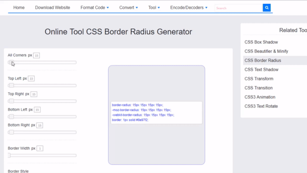Click the generated CSS code output box
Screen dimensions: 307x173
click(157, 112)
